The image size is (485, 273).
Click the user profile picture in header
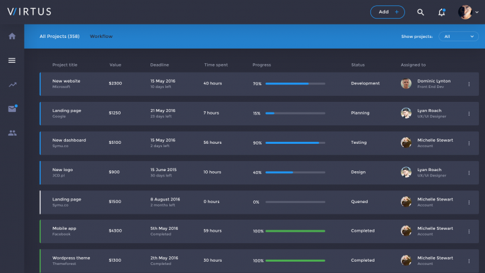coord(465,12)
